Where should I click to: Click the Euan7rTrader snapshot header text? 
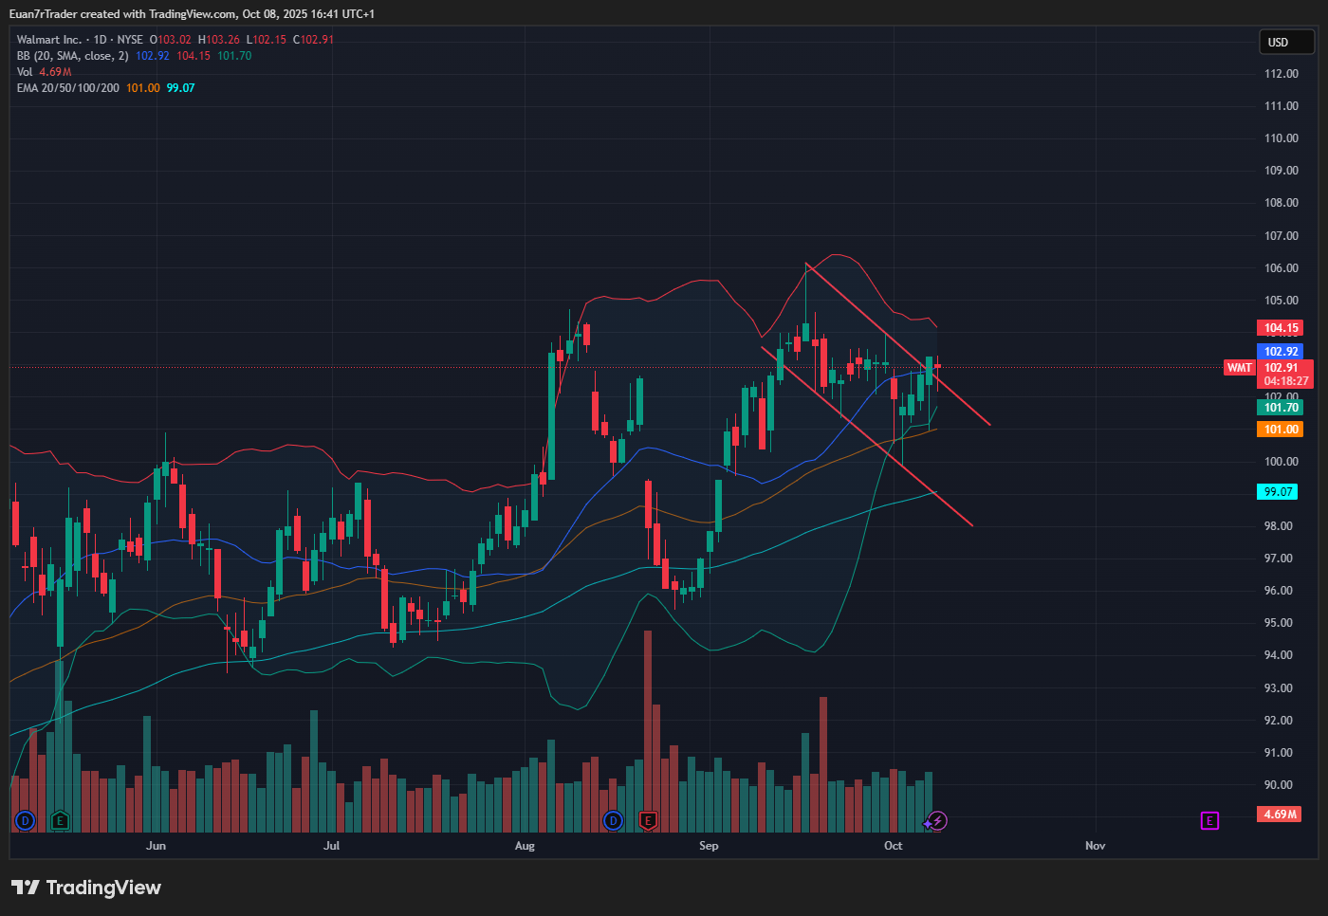click(192, 14)
